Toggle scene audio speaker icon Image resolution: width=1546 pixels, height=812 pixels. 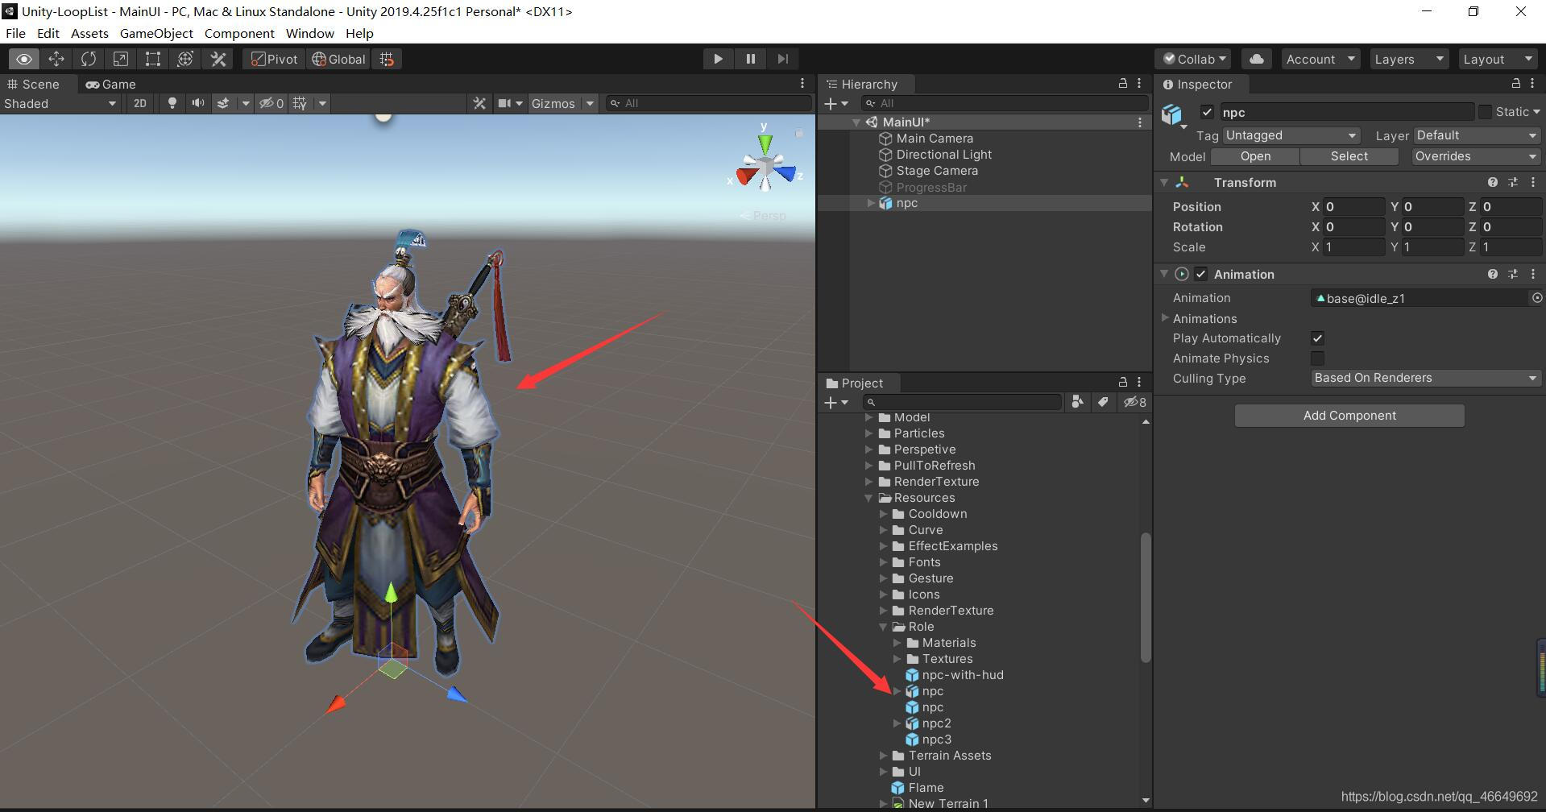197,103
